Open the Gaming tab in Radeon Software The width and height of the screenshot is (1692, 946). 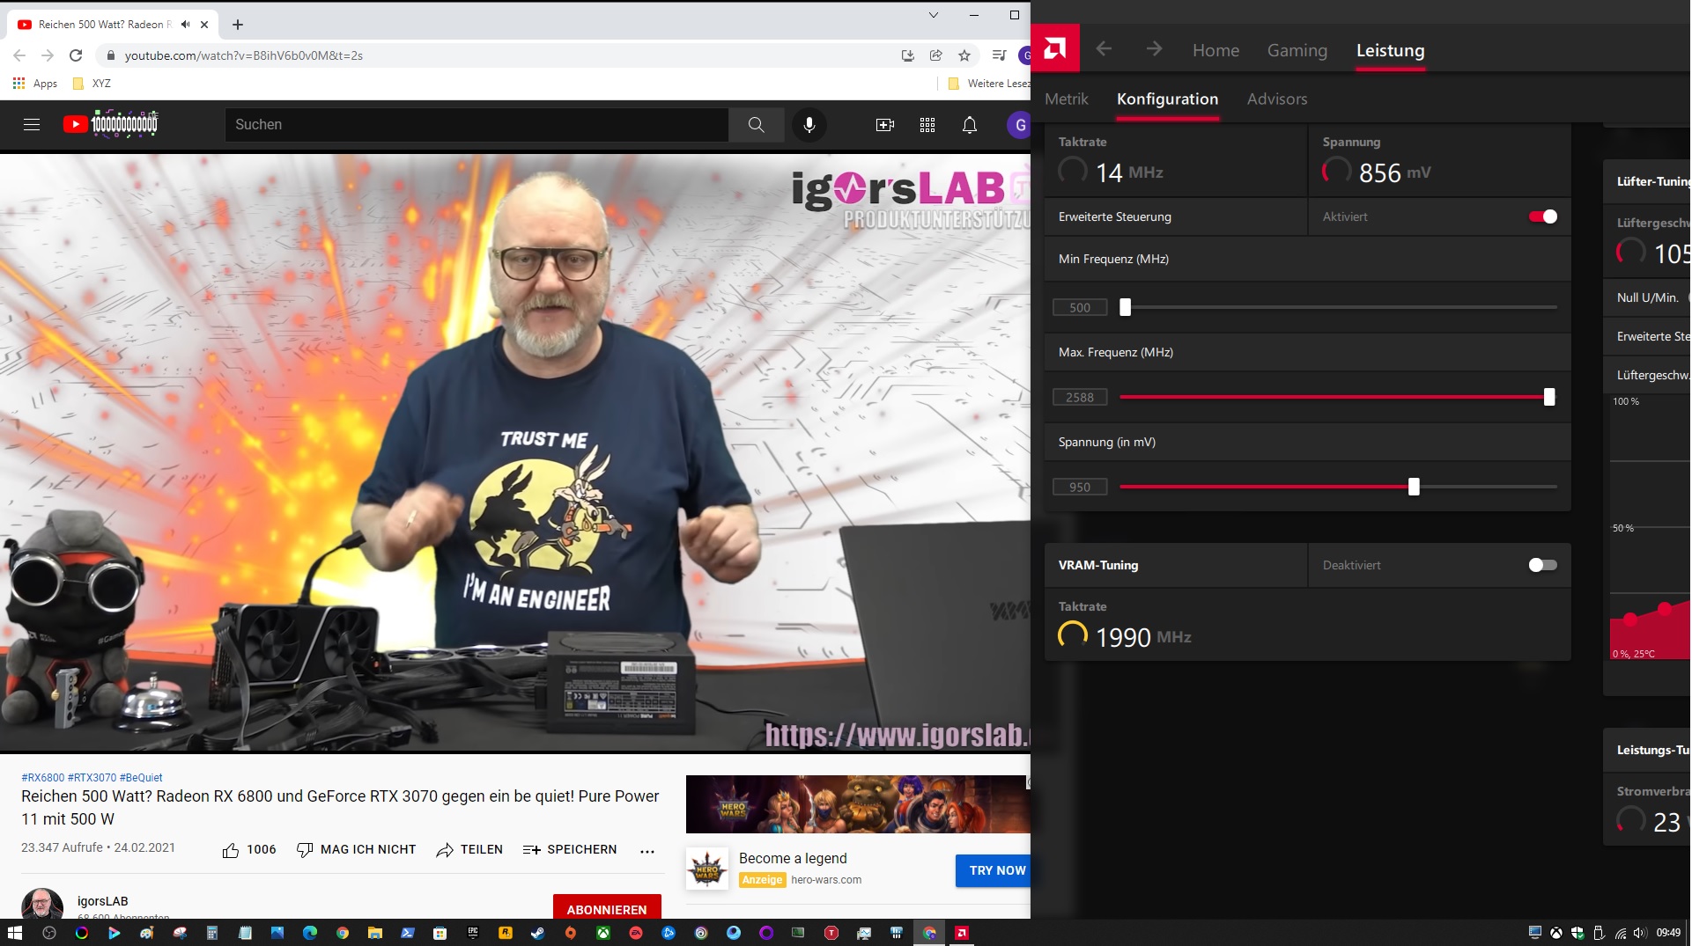point(1297,50)
